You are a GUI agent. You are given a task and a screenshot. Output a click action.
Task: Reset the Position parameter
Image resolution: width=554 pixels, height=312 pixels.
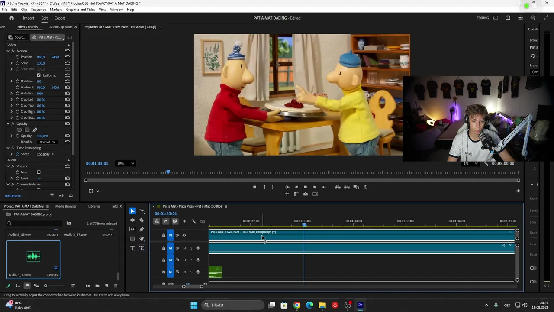pyautogui.click(x=68, y=57)
